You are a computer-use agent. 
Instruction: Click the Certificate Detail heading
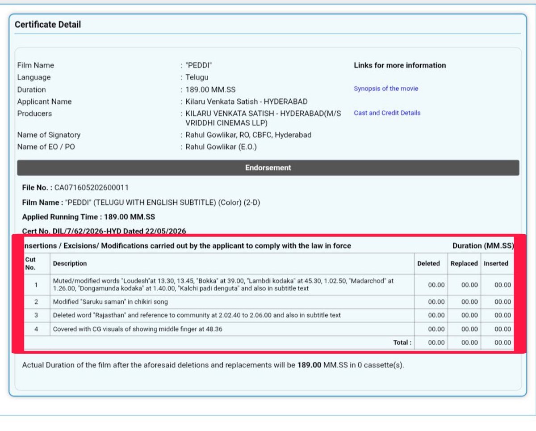click(x=48, y=25)
